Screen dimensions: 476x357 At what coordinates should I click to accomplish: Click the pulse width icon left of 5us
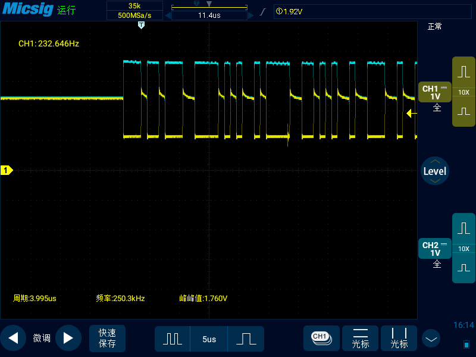point(172,338)
